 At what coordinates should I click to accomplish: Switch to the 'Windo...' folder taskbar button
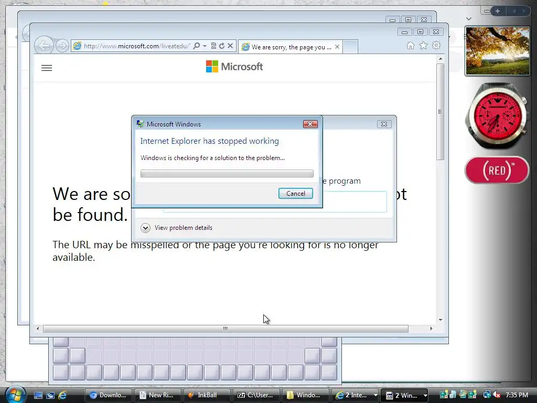click(x=305, y=395)
